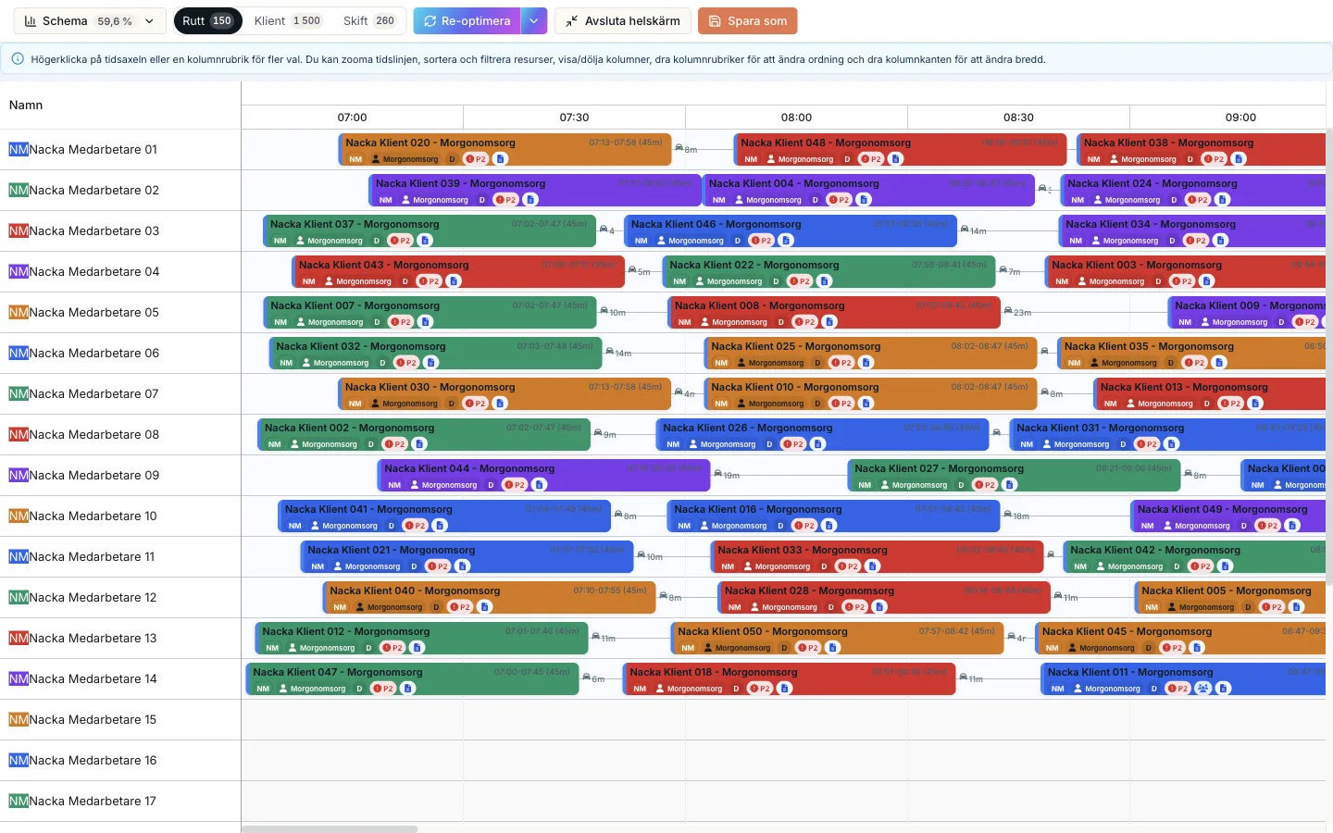The image size is (1333, 833).
Task: Select the Rutt 150 tab
Action: pos(208,20)
